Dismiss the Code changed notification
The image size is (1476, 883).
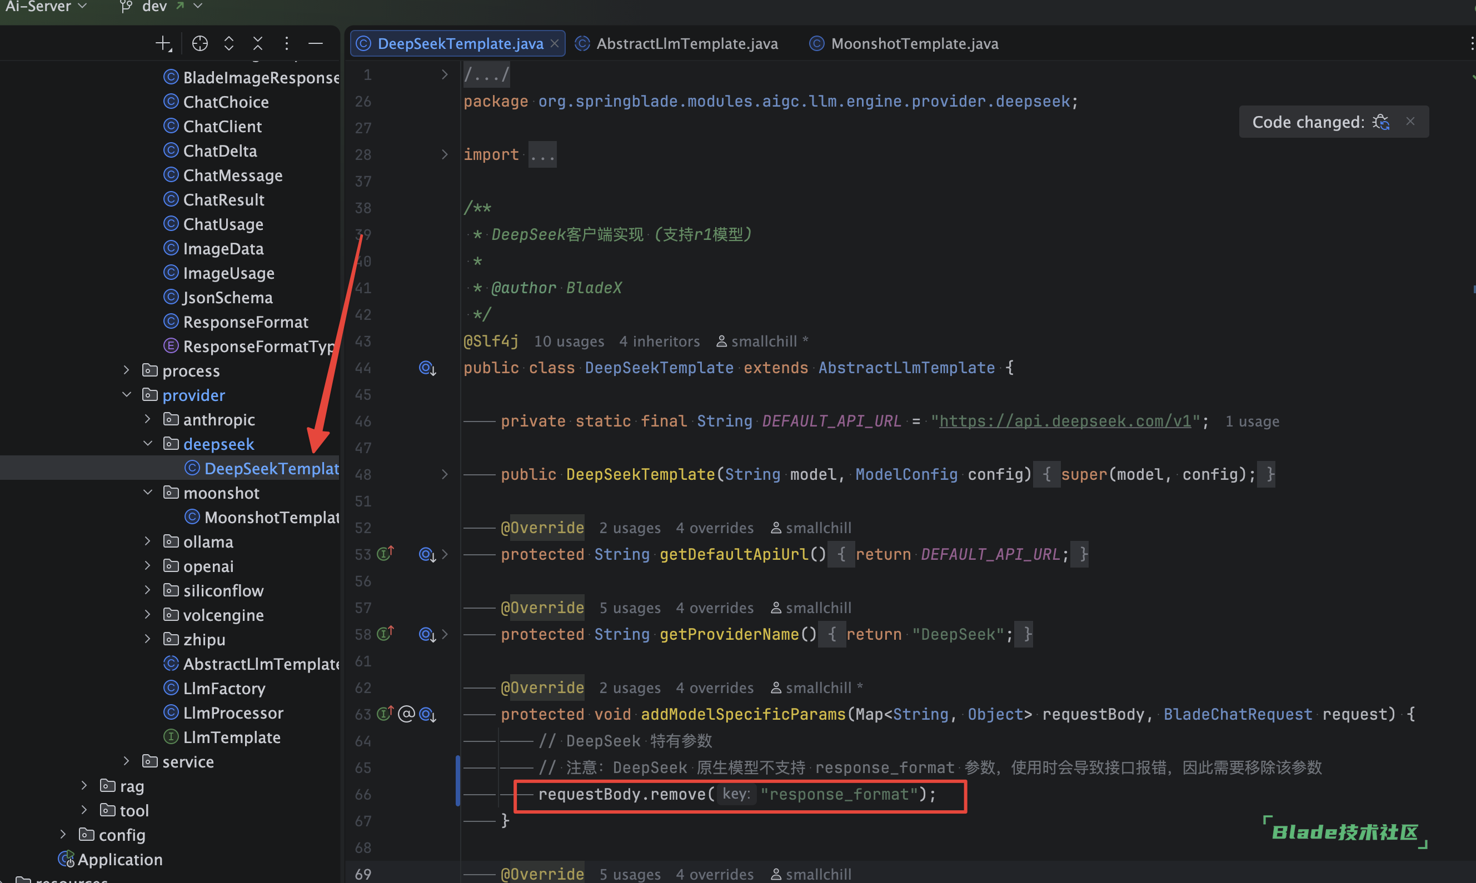click(1410, 122)
